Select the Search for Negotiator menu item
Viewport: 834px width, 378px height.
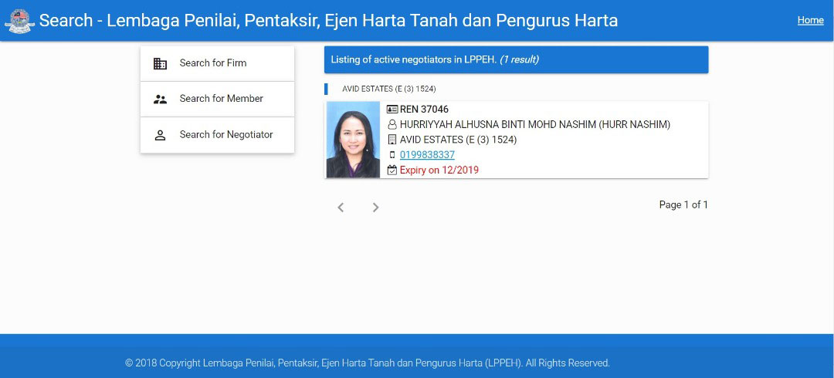[217, 135]
